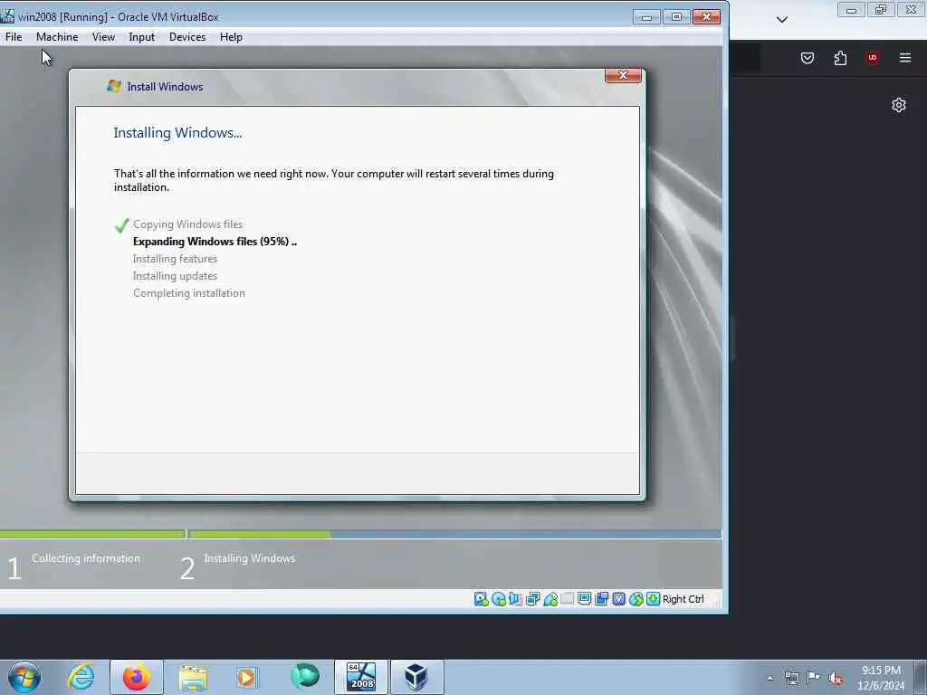Viewport: 927px width, 695px height.
Task: Click the mouse integration indicator icon
Action: (636, 599)
